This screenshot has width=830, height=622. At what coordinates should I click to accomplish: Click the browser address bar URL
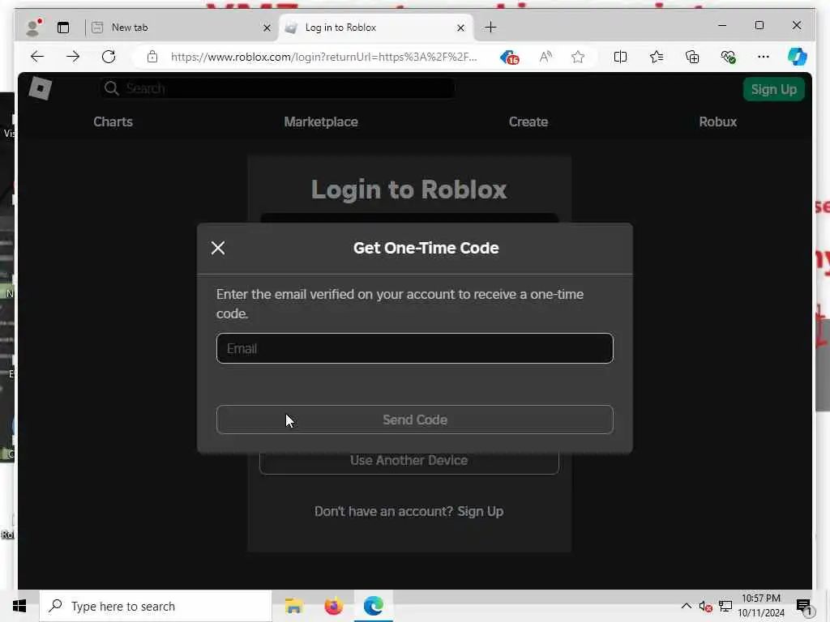coord(323,57)
